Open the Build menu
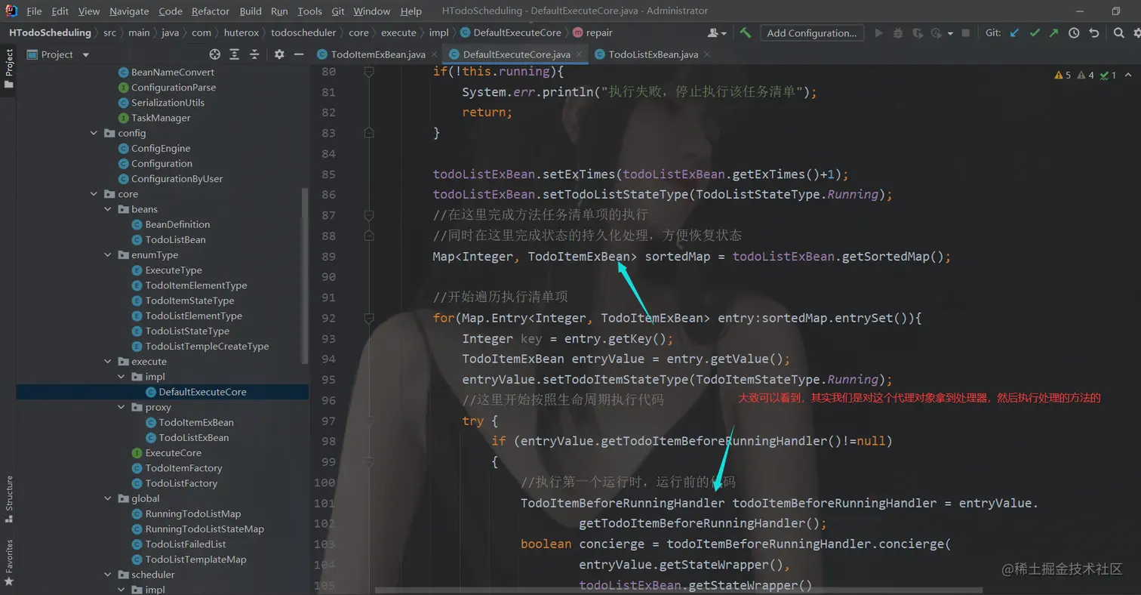The width and height of the screenshot is (1141, 595). pyautogui.click(x=251, y=11)
